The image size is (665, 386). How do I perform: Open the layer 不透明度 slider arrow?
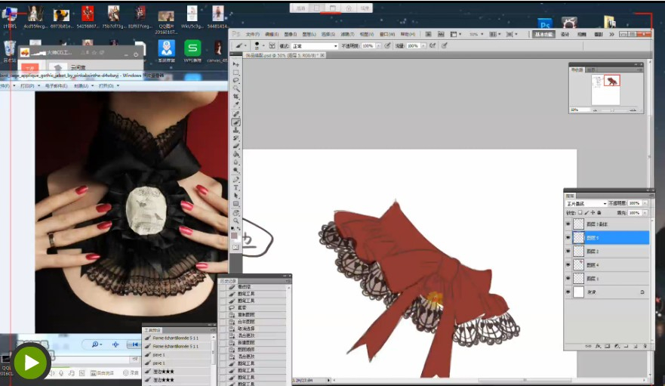coord(645,203)
